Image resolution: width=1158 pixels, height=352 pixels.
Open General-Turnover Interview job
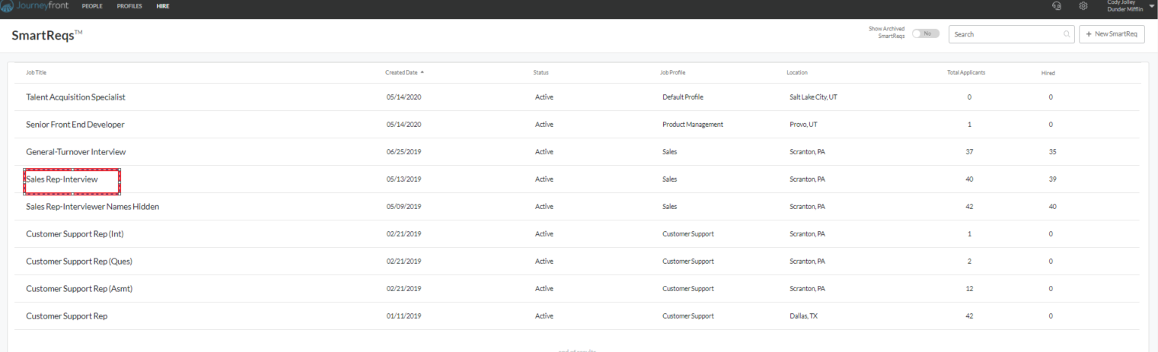coord(76,152)
